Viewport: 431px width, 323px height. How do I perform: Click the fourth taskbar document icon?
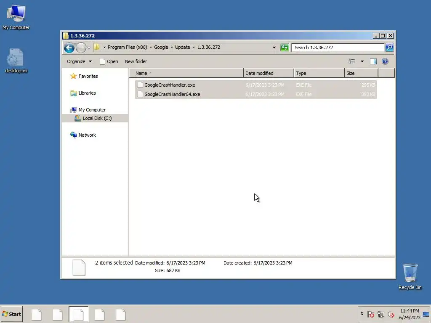point(99,315)
